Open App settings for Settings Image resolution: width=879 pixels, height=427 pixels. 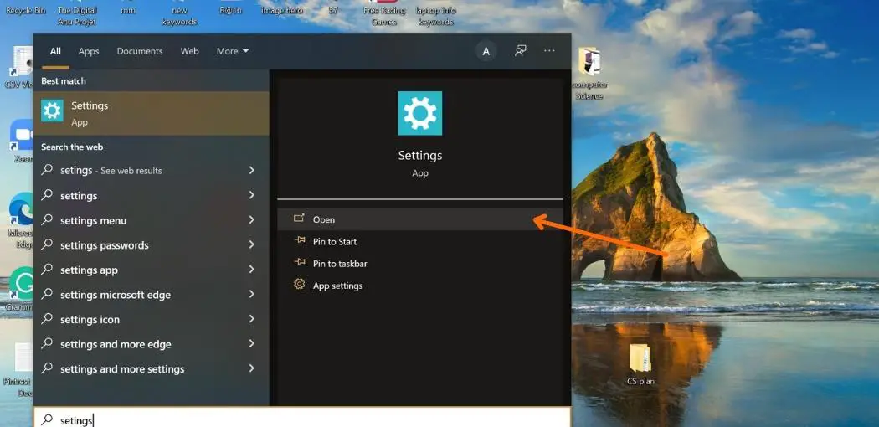(420, 286)
